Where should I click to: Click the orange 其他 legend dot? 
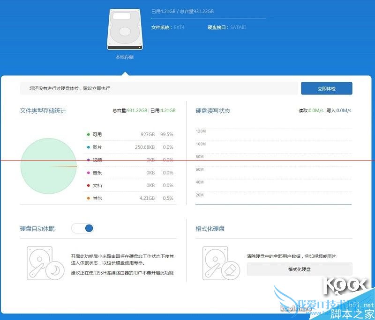tap(88, 198)
